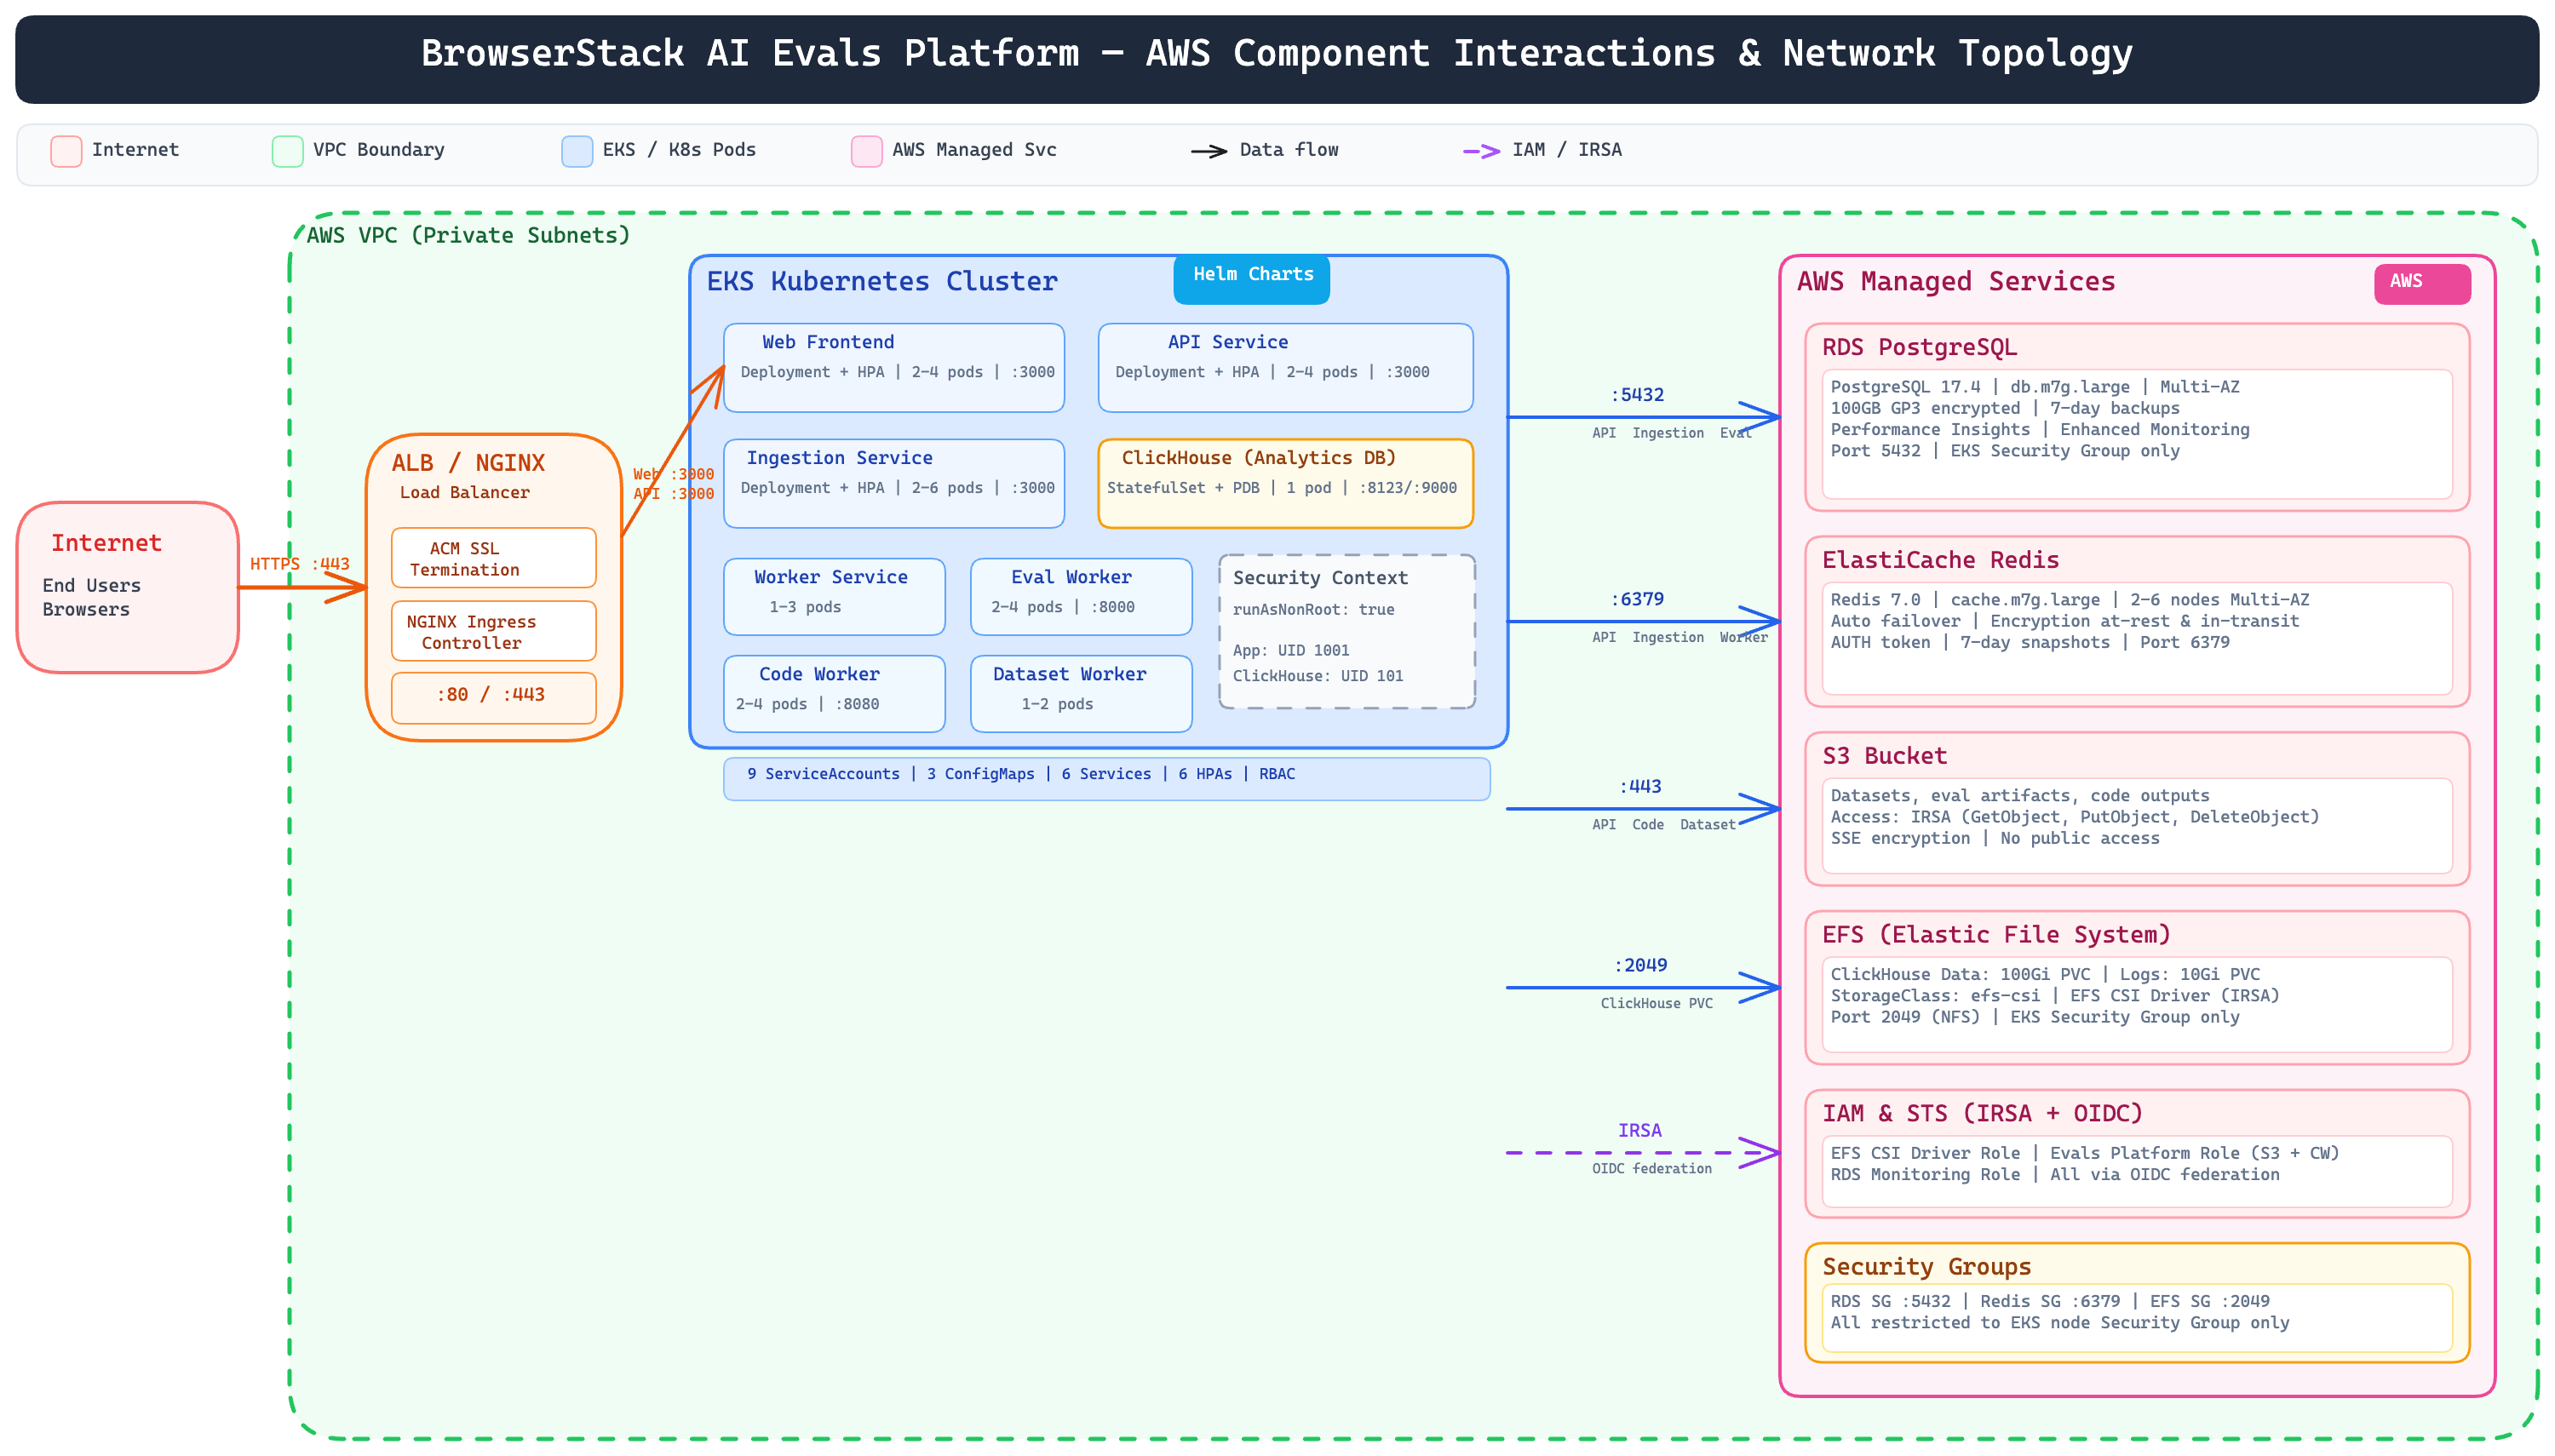2555x1456 pixels.
Task: Click 'RDS Monitoring Role' line
Action: pyautogui.click(x=2054, y=1174)
